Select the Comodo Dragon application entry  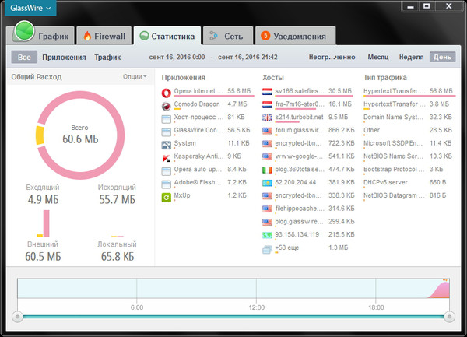[208, 104]
